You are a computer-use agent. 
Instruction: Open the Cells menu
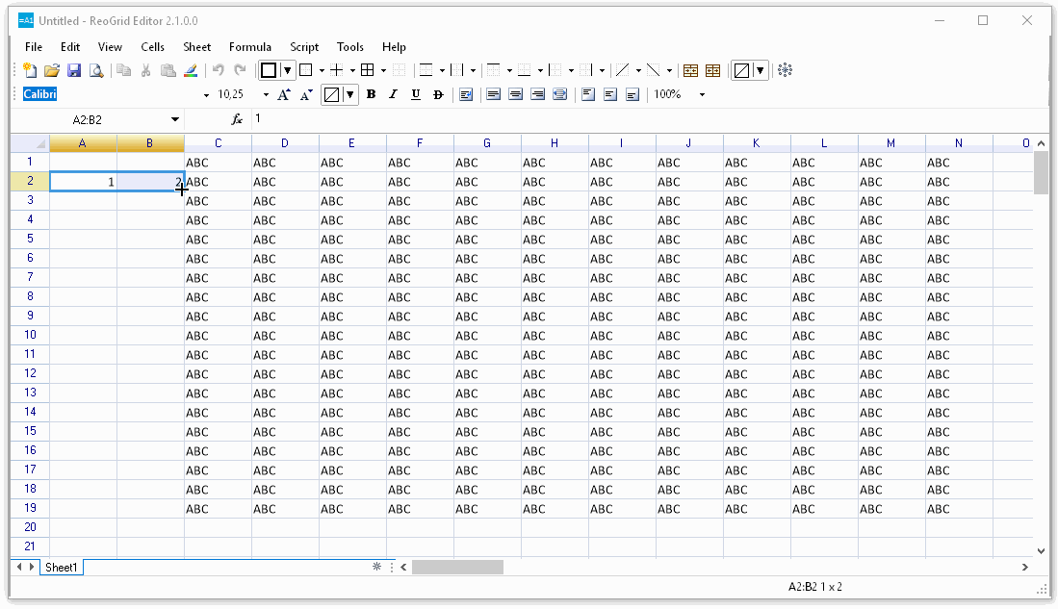[x=152, y=46]
